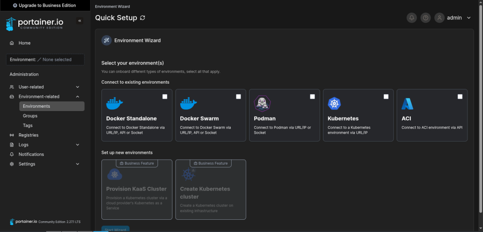Click the Provision KaaS Cluster cloud icon

[x=115, y=174]
